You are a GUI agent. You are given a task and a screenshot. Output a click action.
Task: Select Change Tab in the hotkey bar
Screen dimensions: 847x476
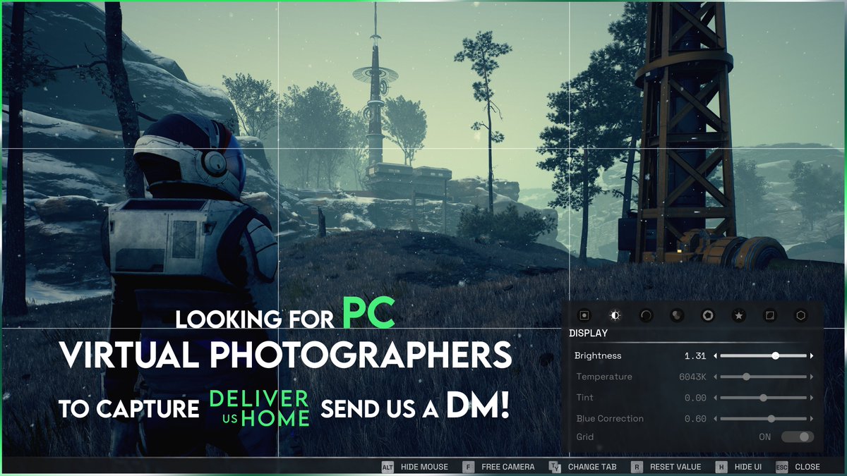click(x=591, y=467)
